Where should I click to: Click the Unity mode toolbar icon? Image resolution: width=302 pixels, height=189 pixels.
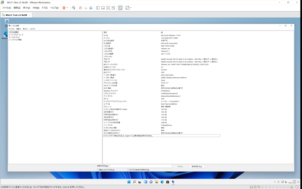pos(114,8)
